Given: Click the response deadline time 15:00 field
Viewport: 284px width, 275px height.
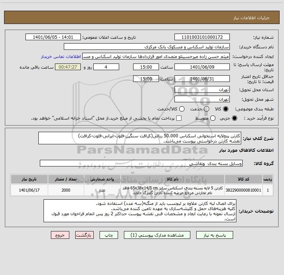Looking at the screenshot, I should point(146,67).
